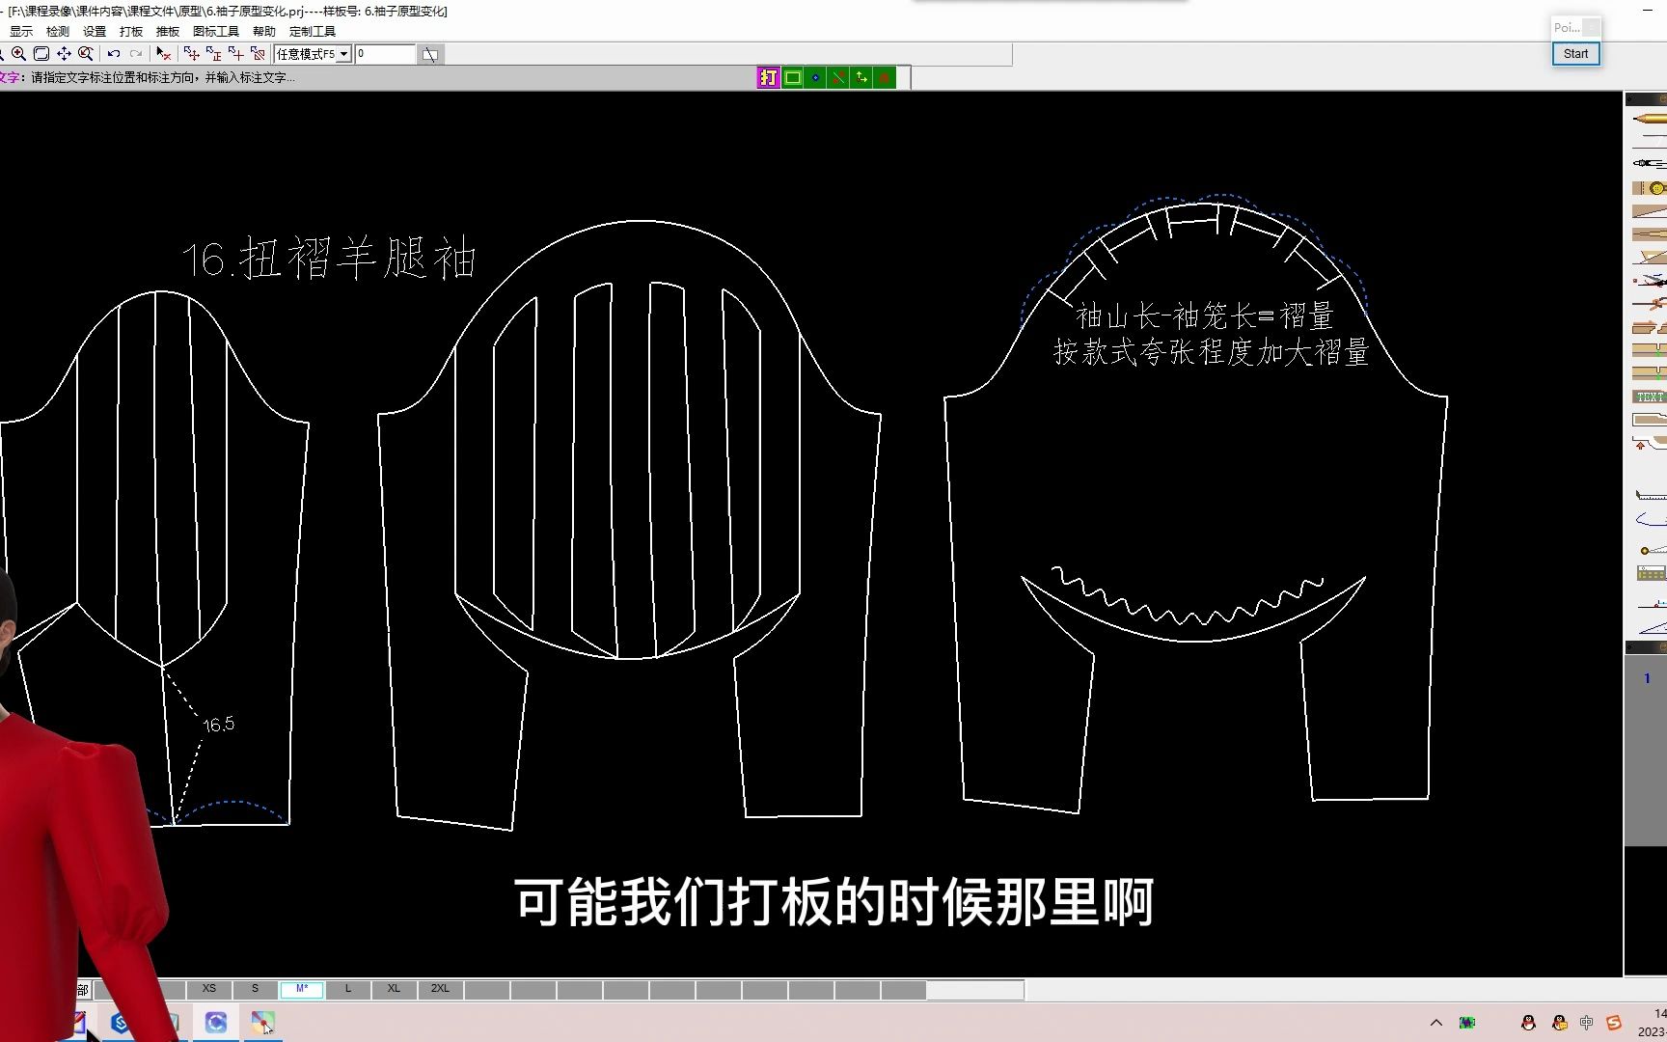This screenshot has height=1042, width=1667.
Task: Select the 2XL size tab
Action: point(440,989)
